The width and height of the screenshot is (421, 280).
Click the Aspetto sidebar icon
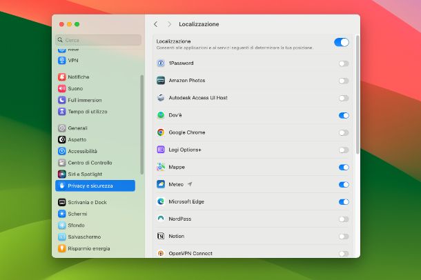coord(61,140)
